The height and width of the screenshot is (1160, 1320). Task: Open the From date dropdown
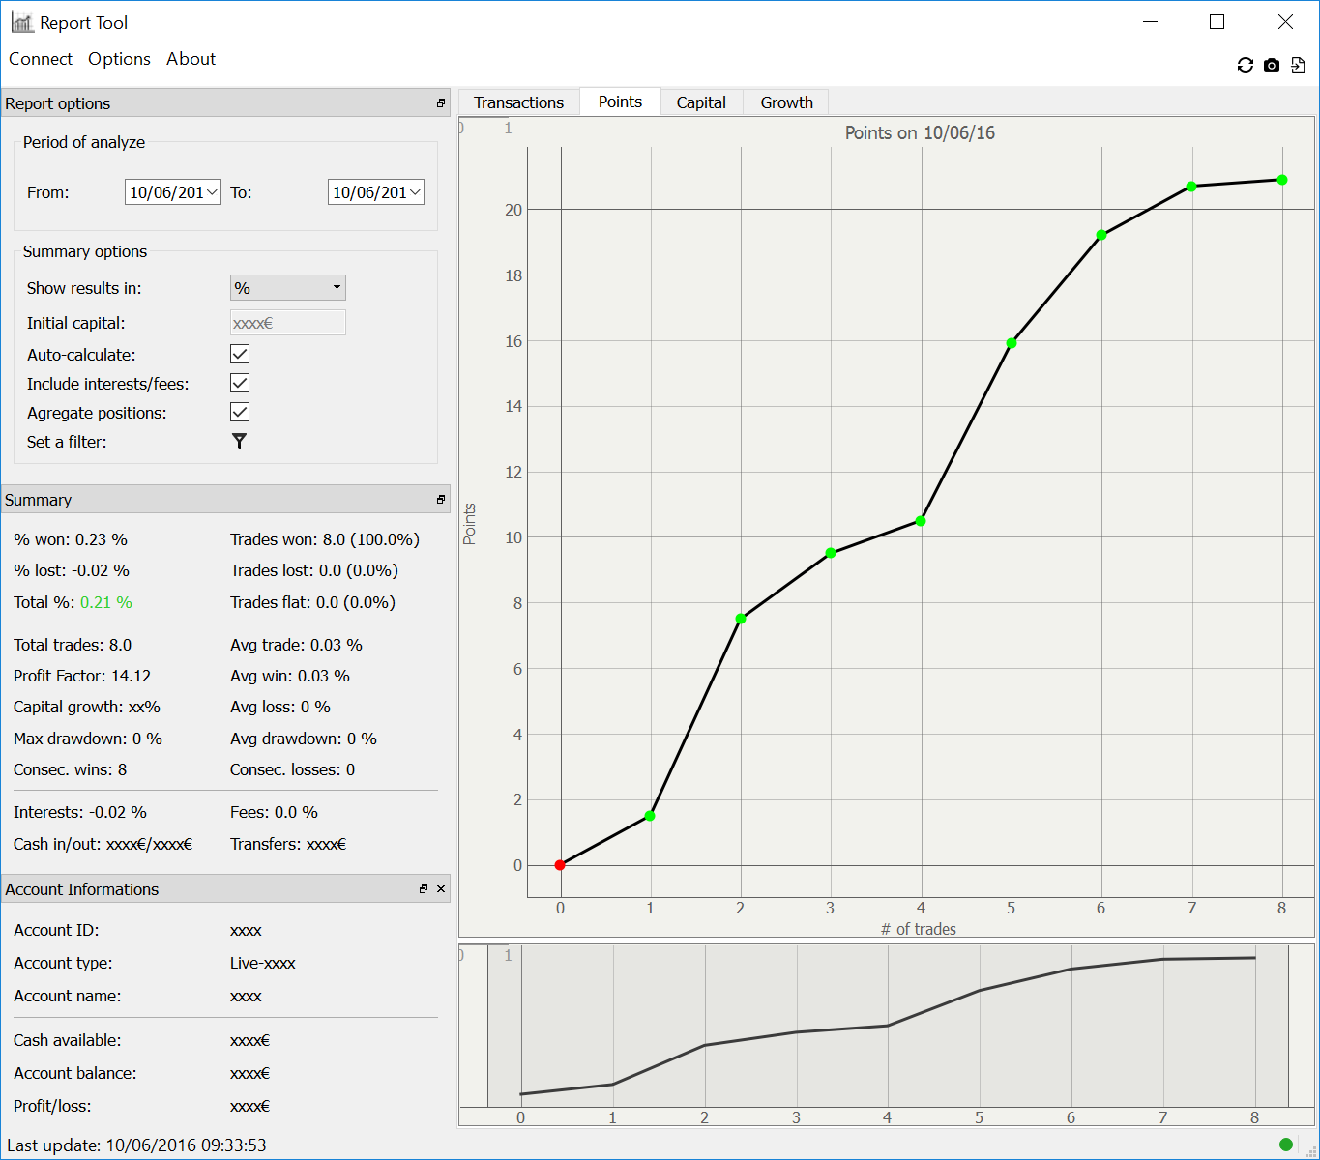212,192
